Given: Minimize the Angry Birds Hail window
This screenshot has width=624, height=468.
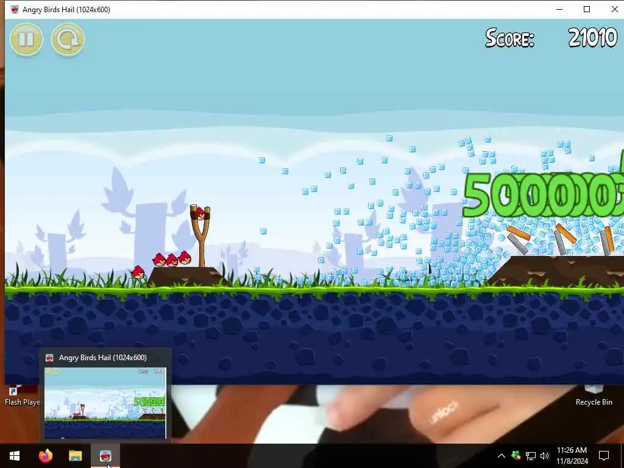Looking at the screenshot, I should (559, 9).
